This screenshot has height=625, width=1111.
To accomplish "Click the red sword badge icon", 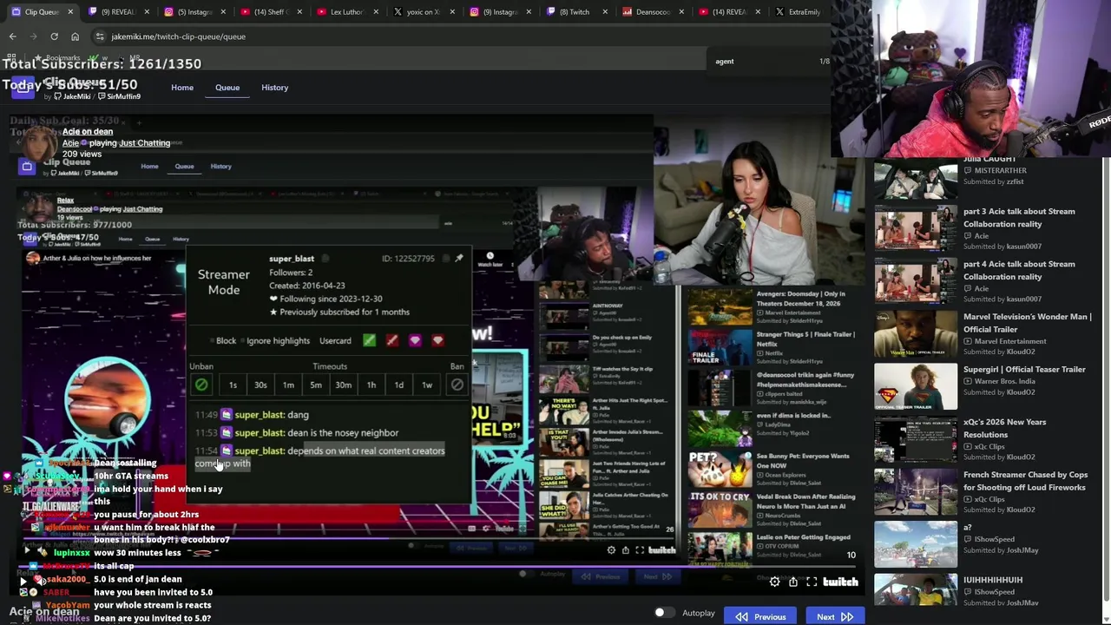I will tap(392, 340).
